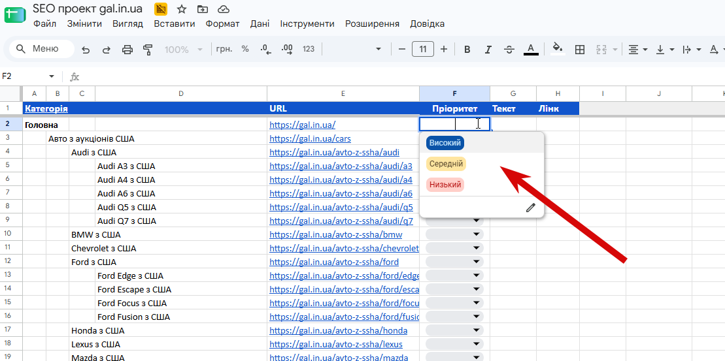This screenshot has height=361, width=725.
Task: Open horizontal align dropdown
Action: (x=638, y=50)
